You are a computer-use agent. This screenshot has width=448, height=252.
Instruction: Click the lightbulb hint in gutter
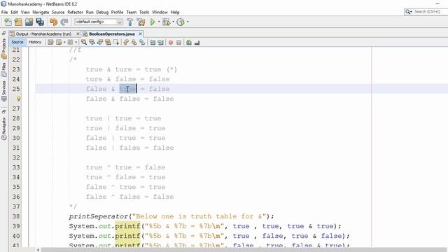[x=19, y=99]
